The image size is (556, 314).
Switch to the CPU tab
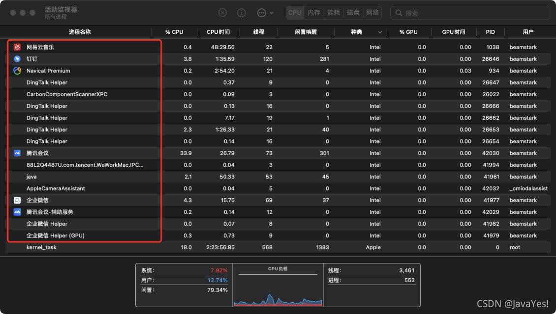coord(295,13)
